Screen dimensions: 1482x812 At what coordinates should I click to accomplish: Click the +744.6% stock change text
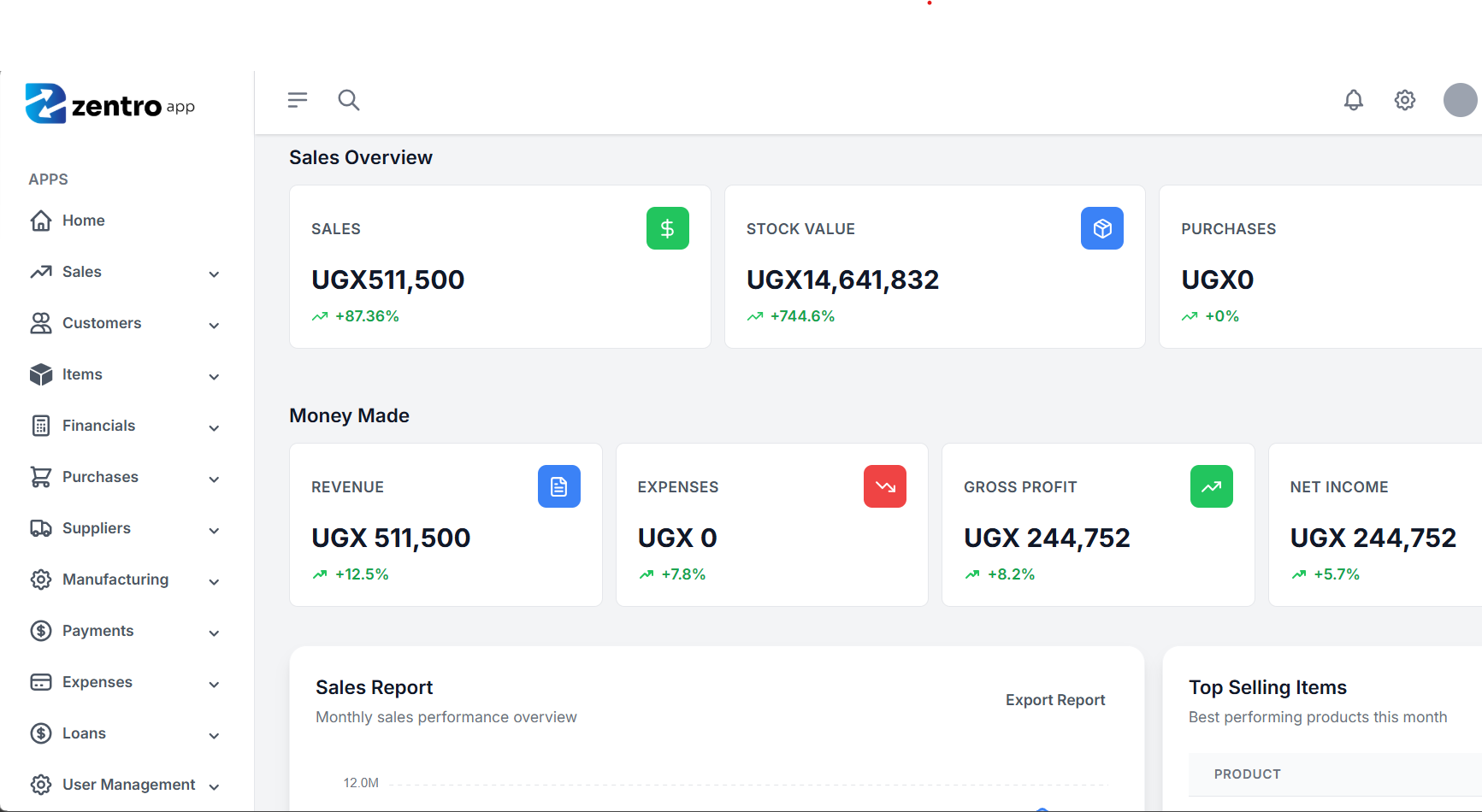pyautogui.click(x=802, y=316)
